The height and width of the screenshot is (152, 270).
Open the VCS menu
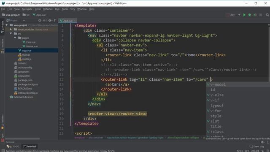pyautogui.click(x=73, y=9)
